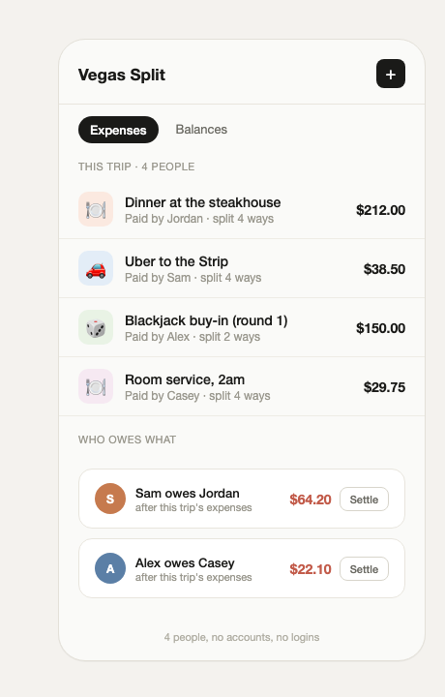Open the Blackjack buy-in (round 1) entry
Viewport: 445px width, 697px height.
[x=242, y=327]
